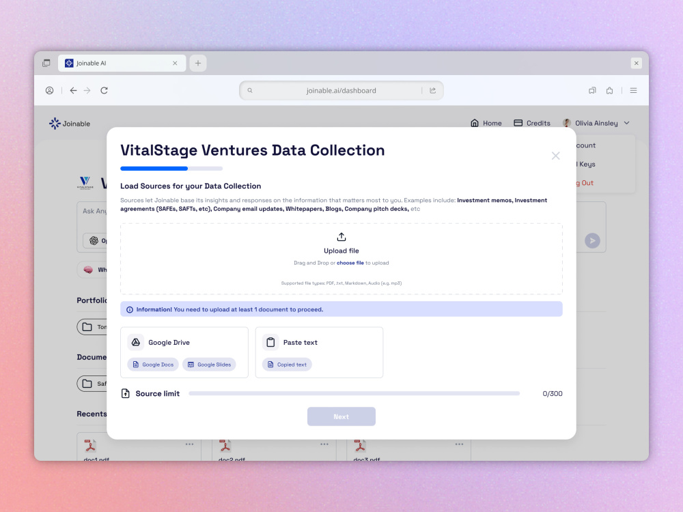
Task: Select Copied text source chip
Action: (x=287, y=365)
